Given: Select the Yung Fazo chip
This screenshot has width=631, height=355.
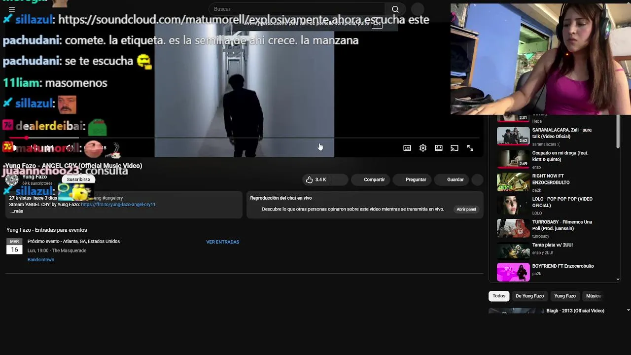Looking at the screenshot, I should pos(565,296).
